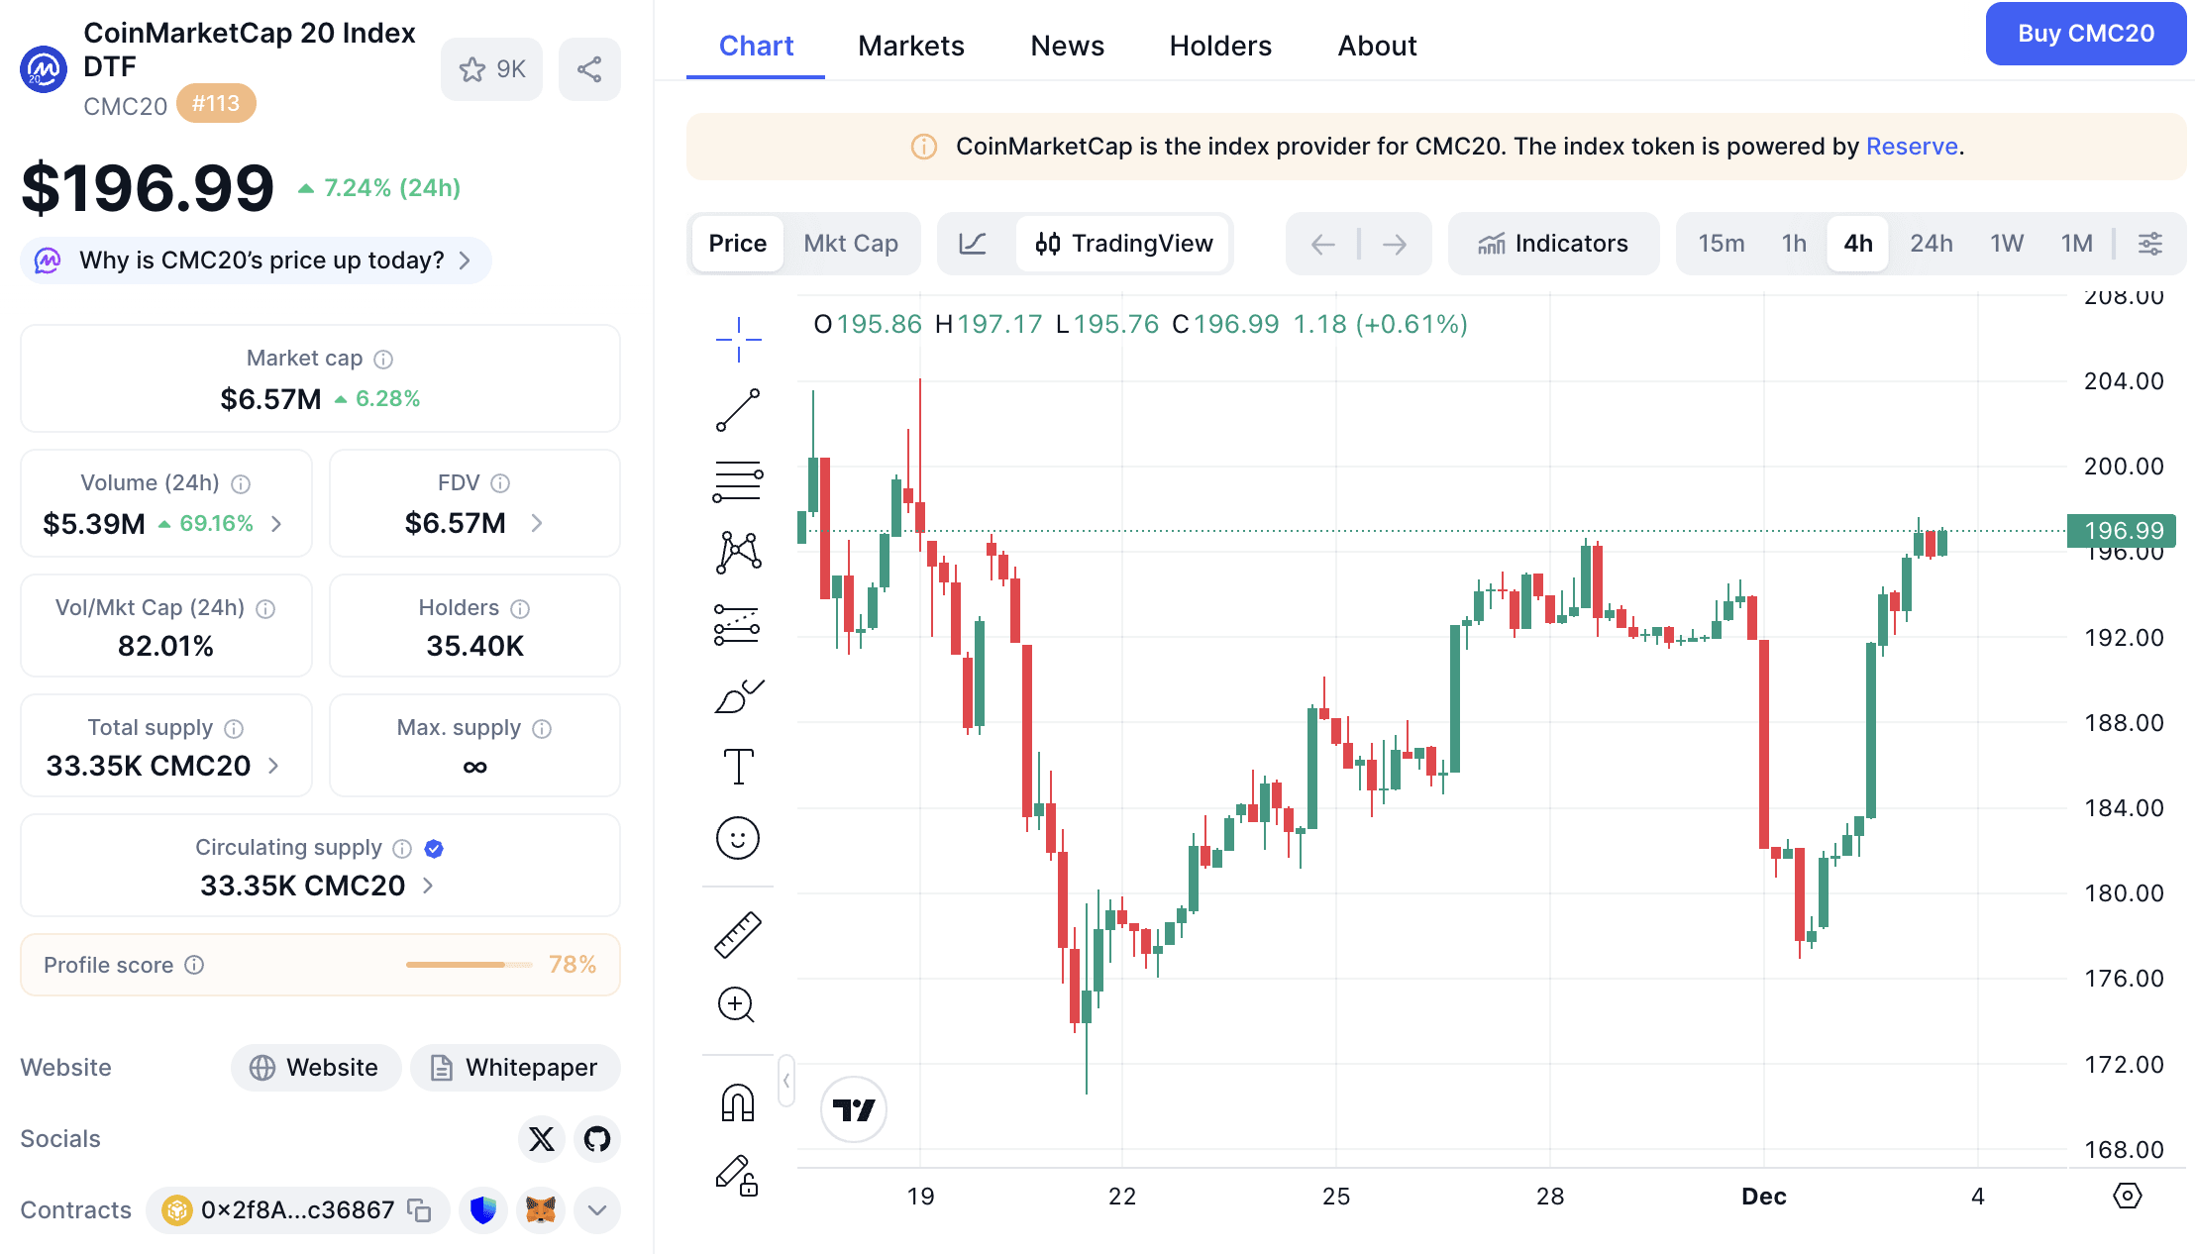Viewport: 2195px width, 1254px height.
Task: Open the Holders tab
Action: [x=1220, y=46]
